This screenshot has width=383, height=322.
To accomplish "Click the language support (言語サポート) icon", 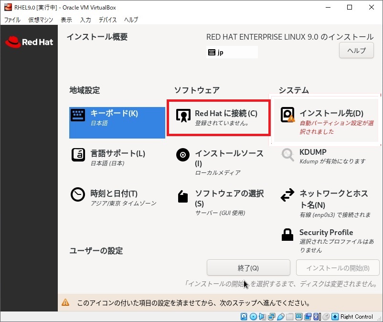I will coord(78,155).
